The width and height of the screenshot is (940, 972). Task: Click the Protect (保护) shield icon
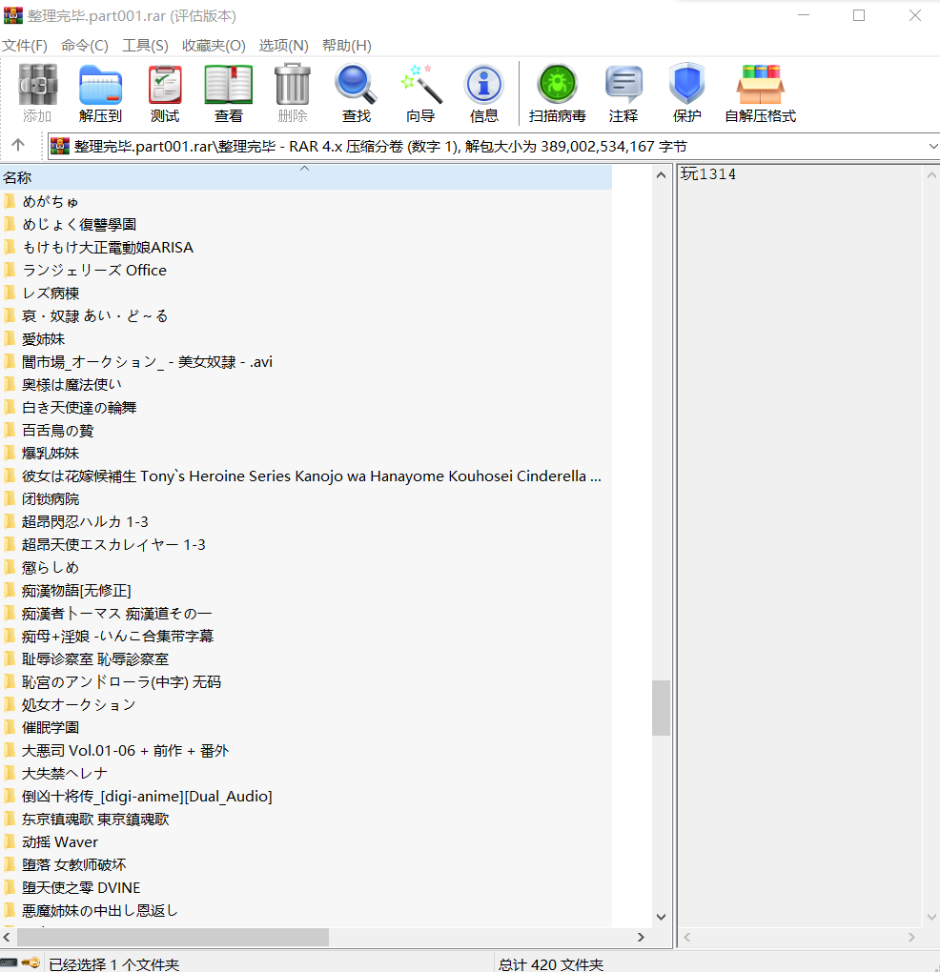click(687, 92)
